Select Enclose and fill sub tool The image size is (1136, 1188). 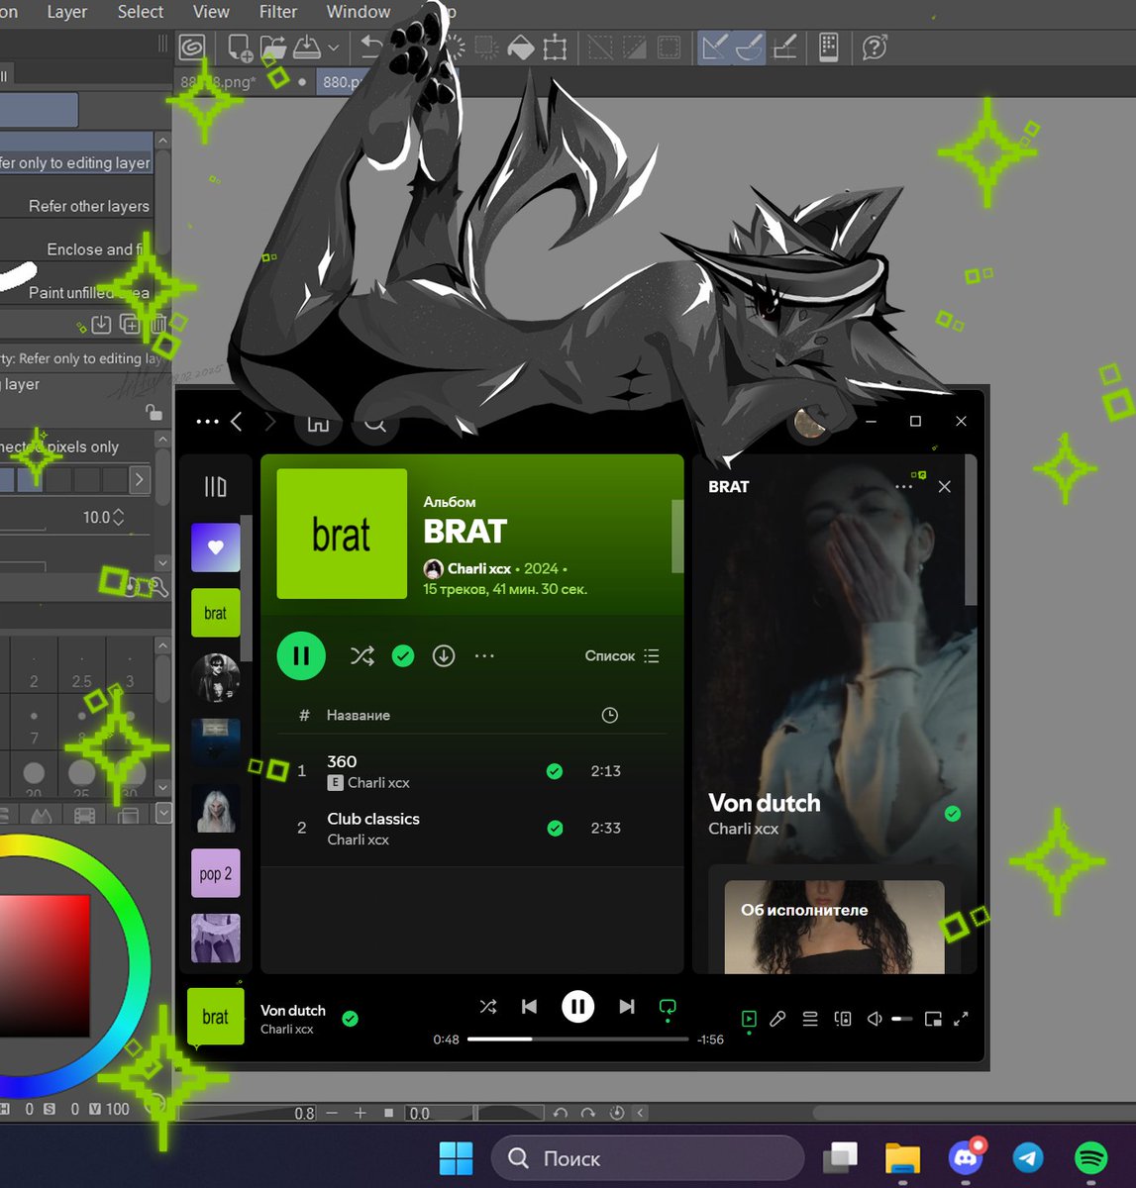click(77, 249)
